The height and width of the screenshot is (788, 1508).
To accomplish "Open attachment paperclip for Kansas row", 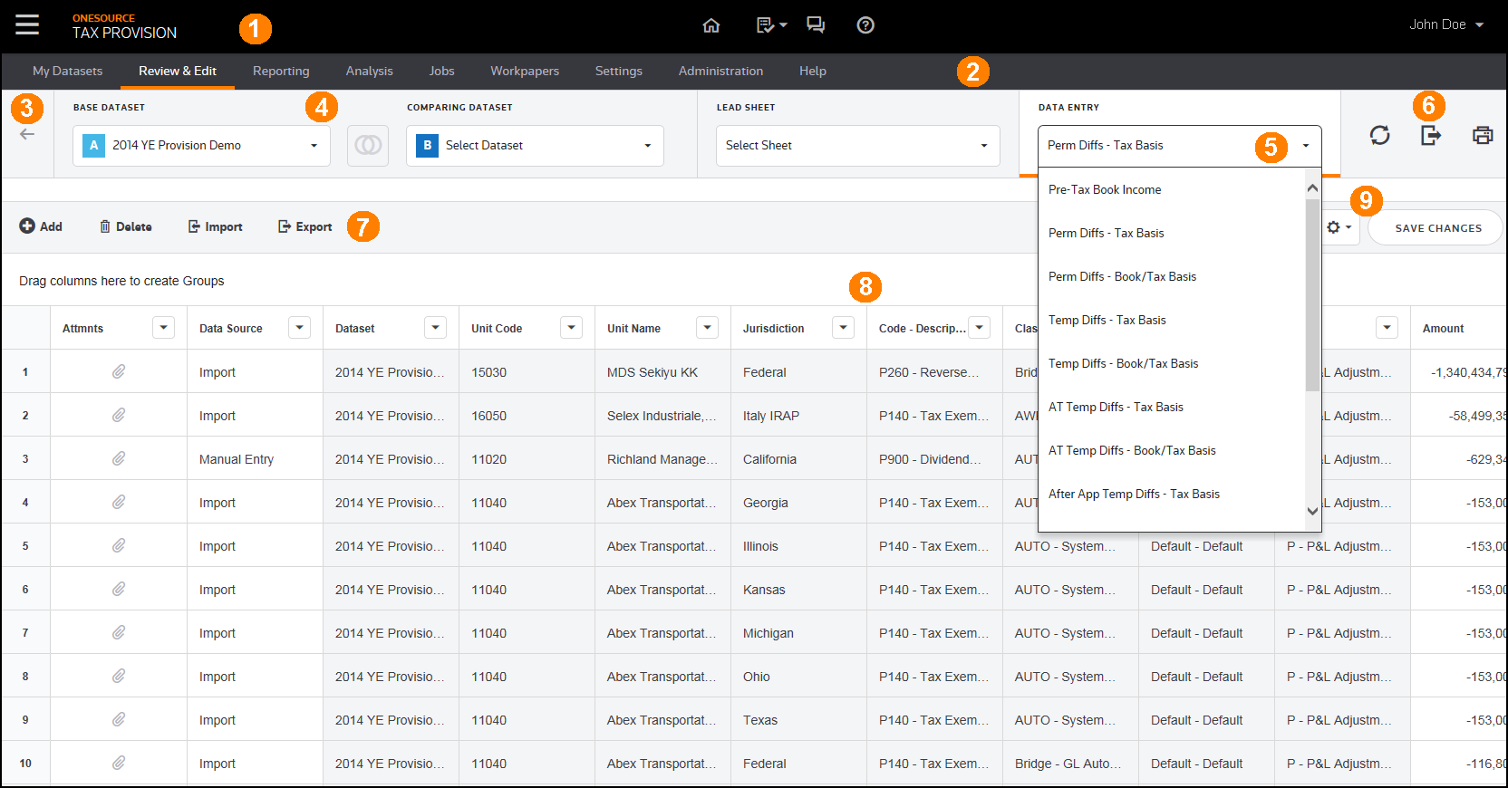I will (119, 589).
